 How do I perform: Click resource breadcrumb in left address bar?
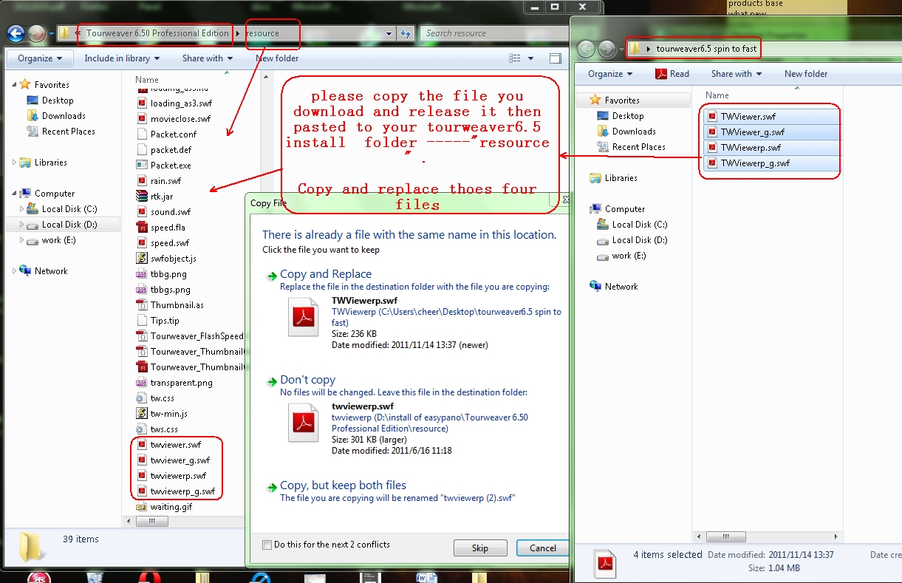(262, 33)
